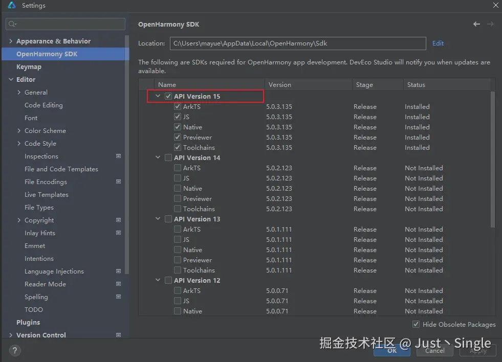
Task: Open the Keymap settings page
Action: (x=29, y=66)
